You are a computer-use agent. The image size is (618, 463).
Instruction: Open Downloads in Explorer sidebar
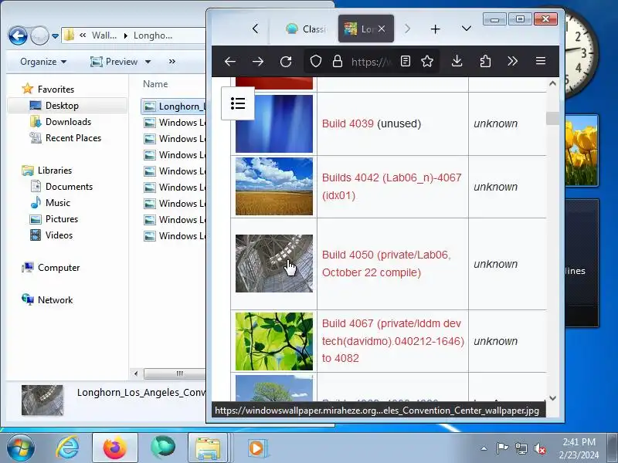[x=68, y=122]
